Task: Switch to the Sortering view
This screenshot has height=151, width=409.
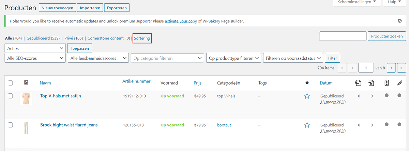Action: coord(142,38)
